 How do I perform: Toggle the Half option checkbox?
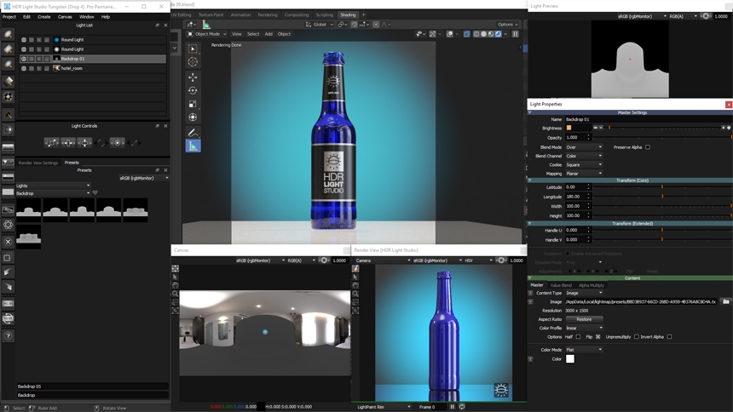click(x=578, y=337)
